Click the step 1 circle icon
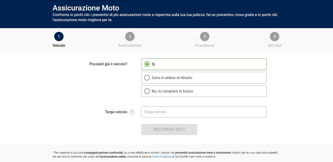333x162 pixels. click(59, 36)
